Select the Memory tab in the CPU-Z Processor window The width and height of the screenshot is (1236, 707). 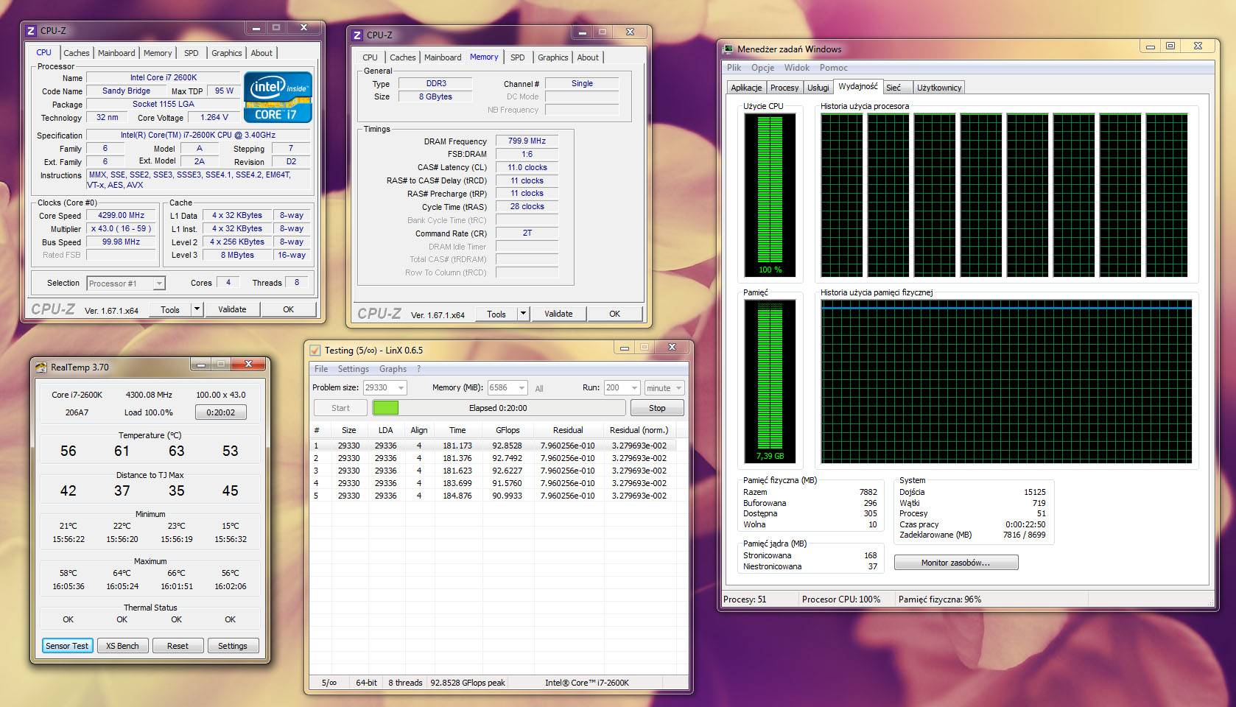point(158,53)
